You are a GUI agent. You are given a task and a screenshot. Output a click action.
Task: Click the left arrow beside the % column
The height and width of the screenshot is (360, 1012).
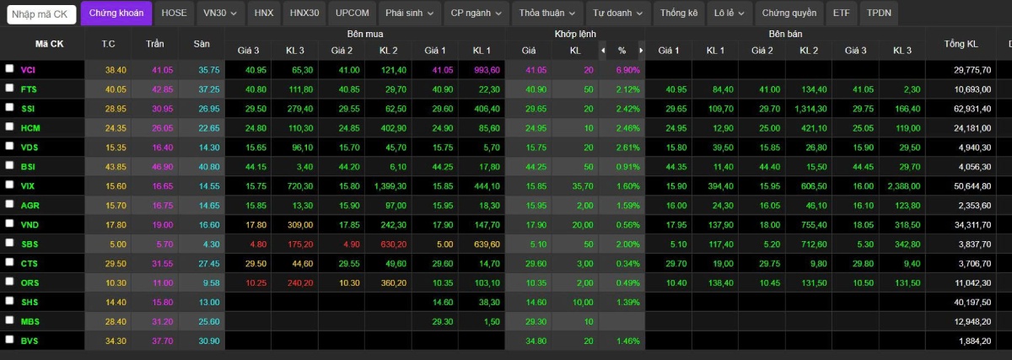tap(602, 51)
